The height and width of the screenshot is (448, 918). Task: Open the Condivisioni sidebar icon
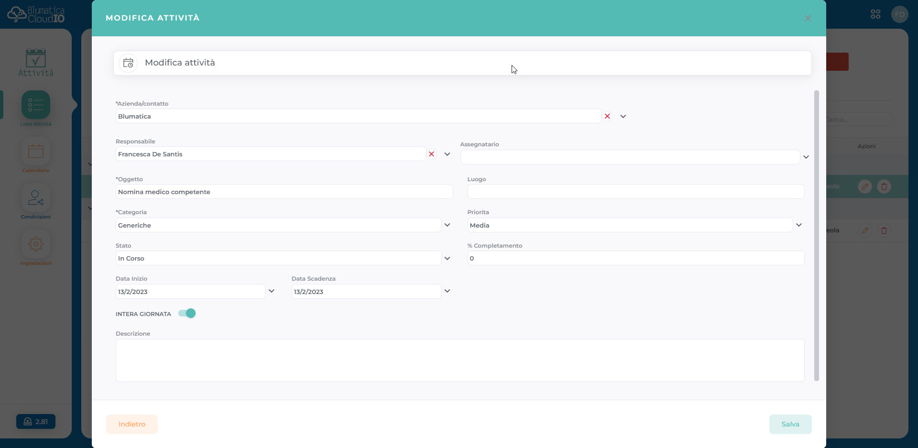pos(36,198)
